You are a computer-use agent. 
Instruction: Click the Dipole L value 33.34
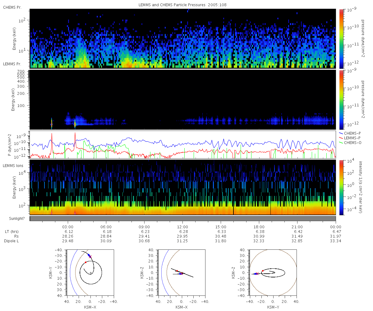coord(336,241)
